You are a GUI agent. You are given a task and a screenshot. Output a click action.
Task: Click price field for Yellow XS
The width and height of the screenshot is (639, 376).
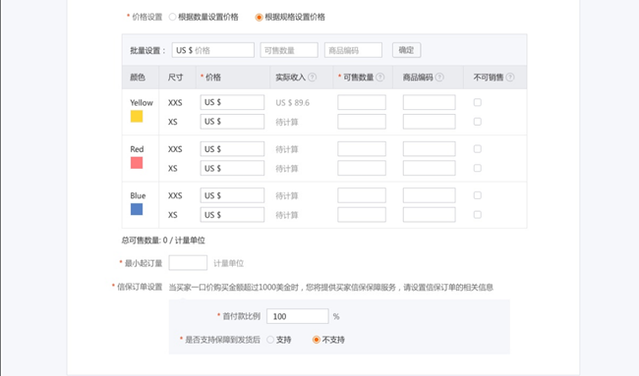click(232, 122)
